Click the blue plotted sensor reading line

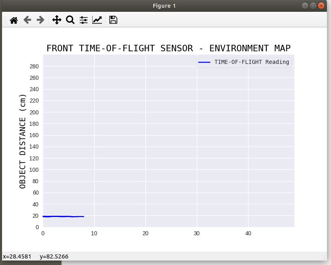63,216
